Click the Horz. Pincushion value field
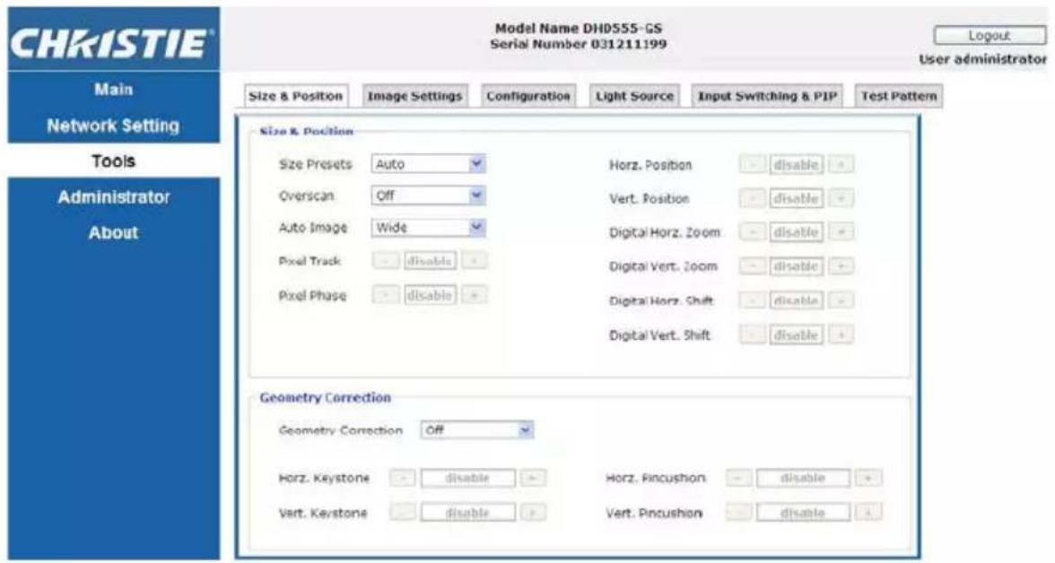This screenshot has height=563, width=1055. point(804,478)
